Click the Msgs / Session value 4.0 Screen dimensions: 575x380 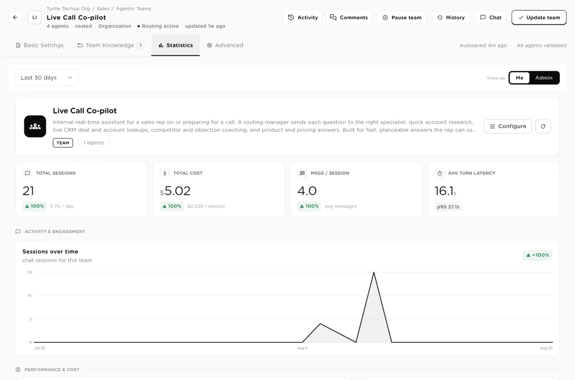[307, 191]
